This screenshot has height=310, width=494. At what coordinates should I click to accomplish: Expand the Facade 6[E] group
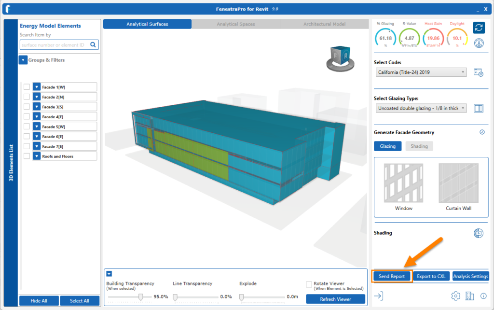pyautogui.click(x=37, y=136)
